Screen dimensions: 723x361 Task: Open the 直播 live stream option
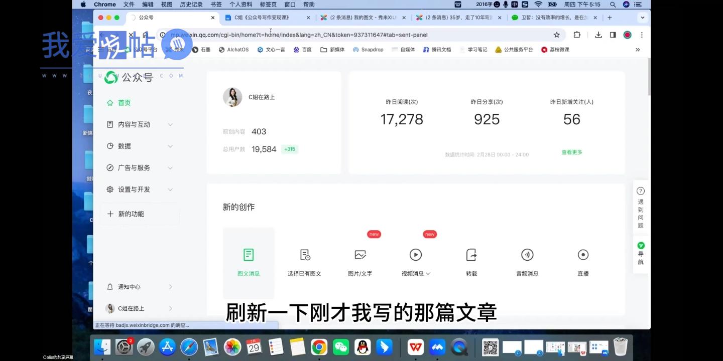pos(583,262)
